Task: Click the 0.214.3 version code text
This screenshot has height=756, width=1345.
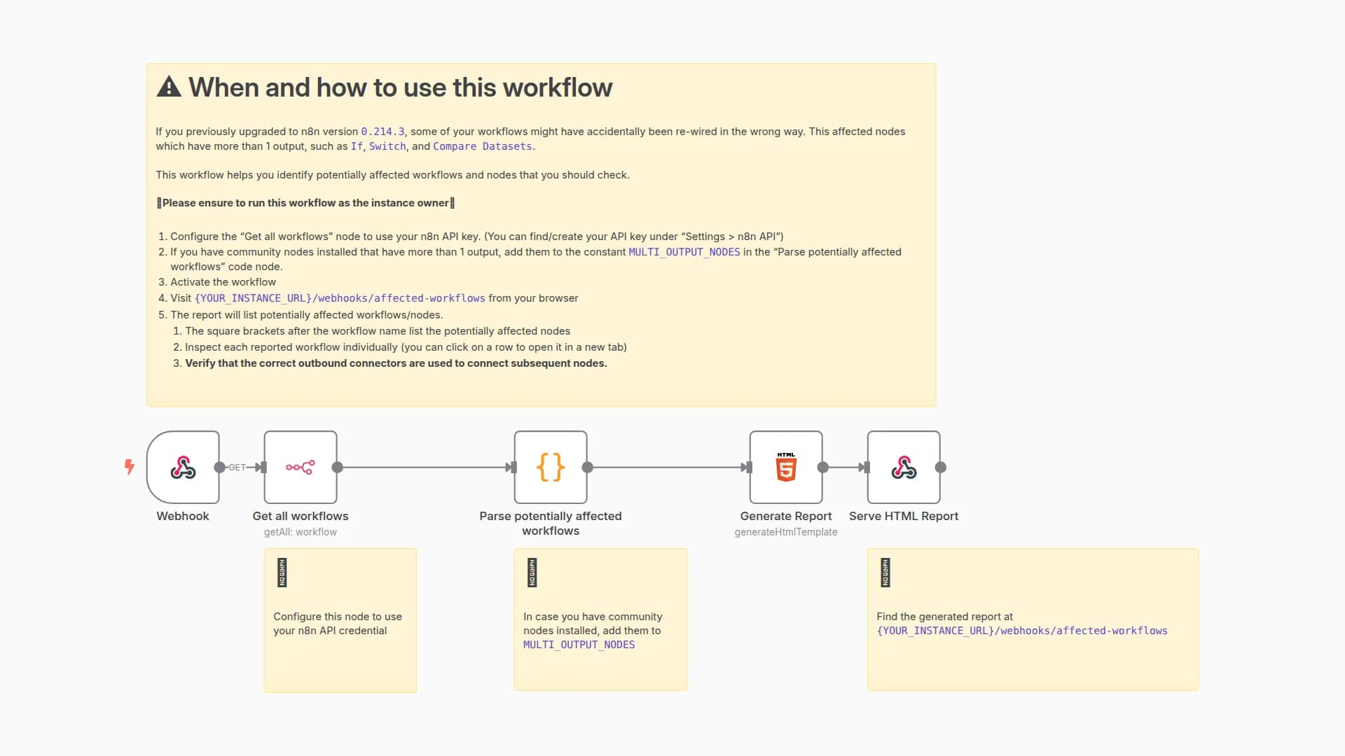Action: coord(382,132)
